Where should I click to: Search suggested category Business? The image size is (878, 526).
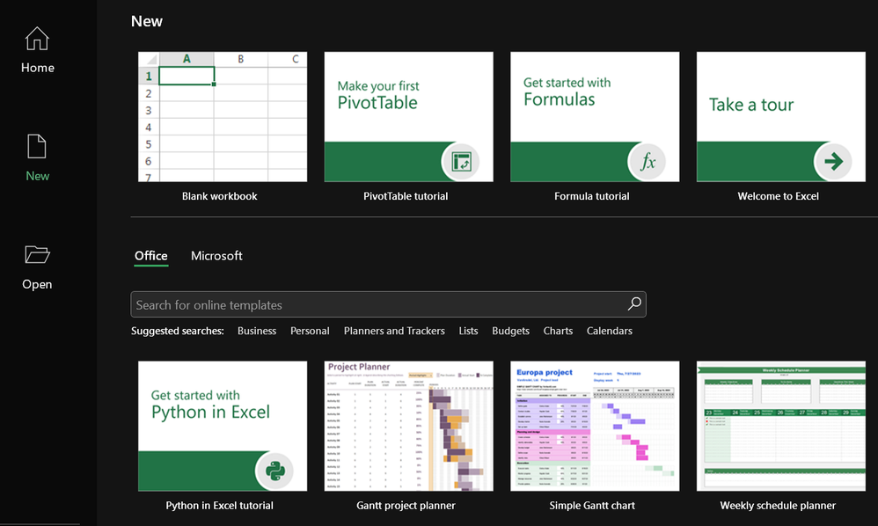click(257, 331)
